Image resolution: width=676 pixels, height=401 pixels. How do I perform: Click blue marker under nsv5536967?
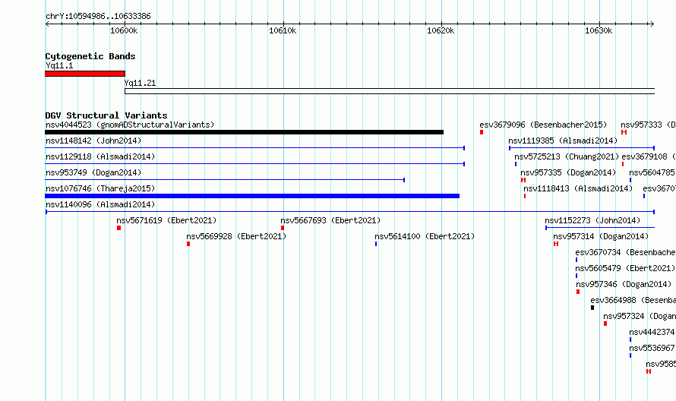(x=630, y=355)
